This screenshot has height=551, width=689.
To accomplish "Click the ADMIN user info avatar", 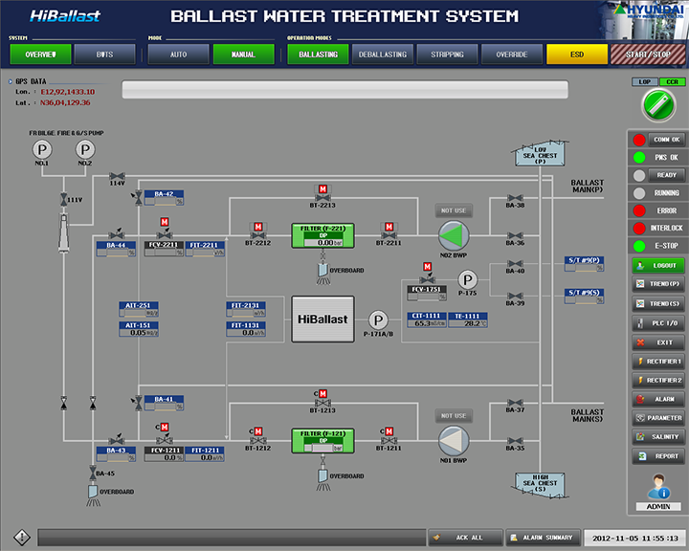I will point(658,487).
